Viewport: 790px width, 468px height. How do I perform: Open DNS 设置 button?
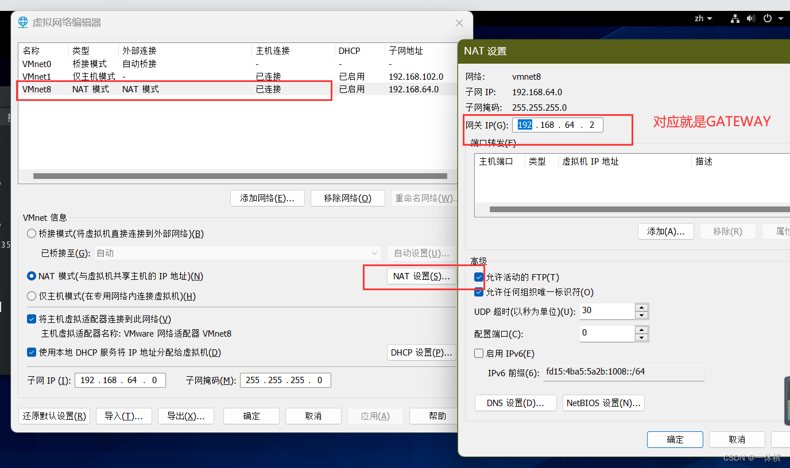[516, 403]
